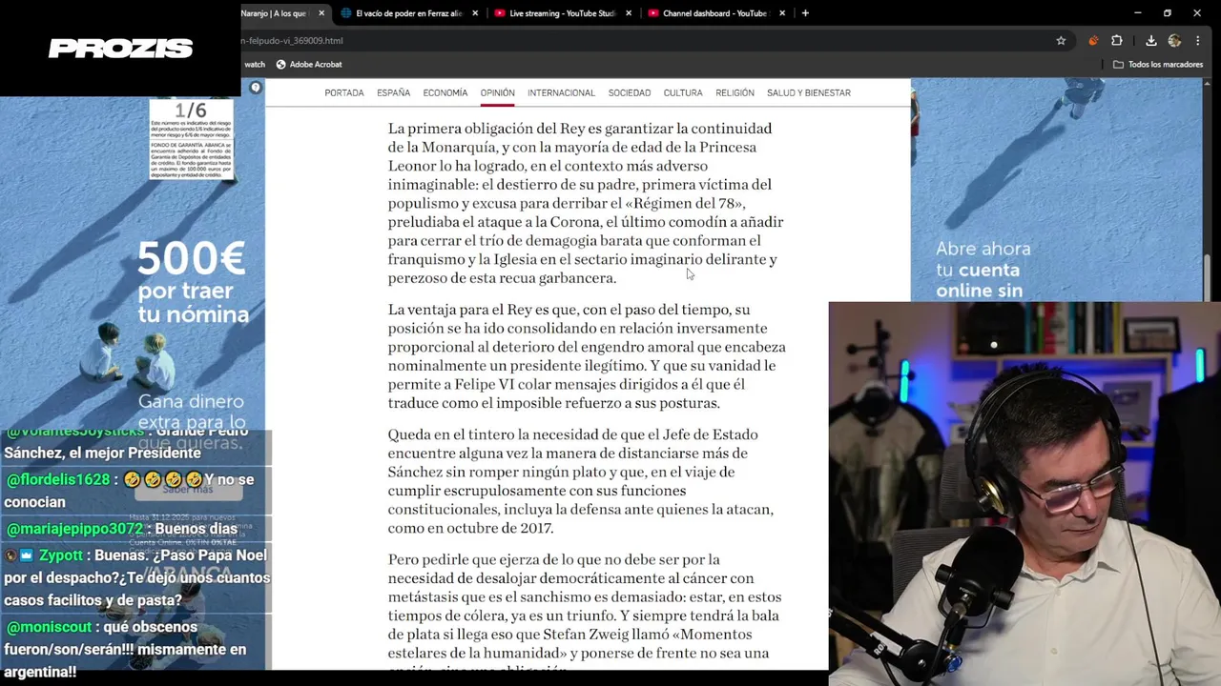
Task: Minimize the browser window
Action: [x=1138, y=13]
